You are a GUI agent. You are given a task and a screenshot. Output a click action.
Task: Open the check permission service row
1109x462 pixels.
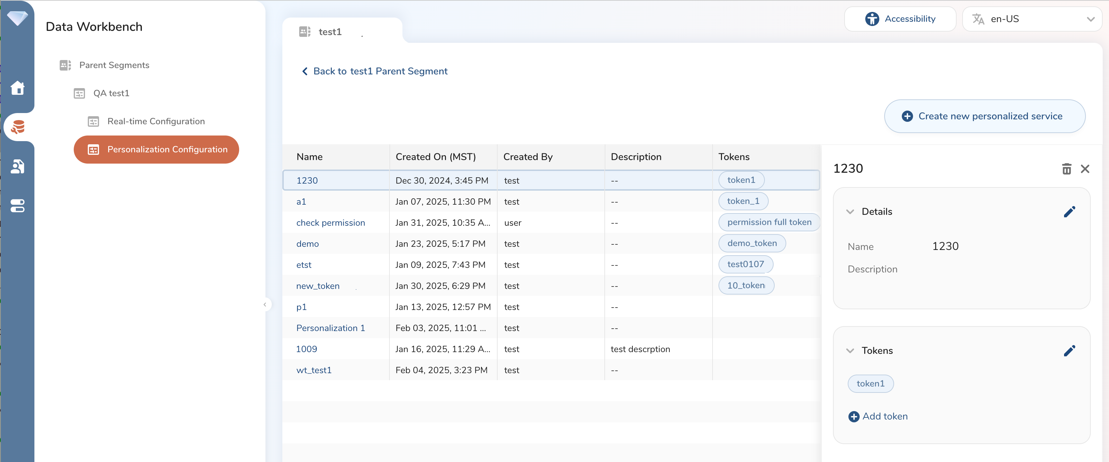coord(330,223)
